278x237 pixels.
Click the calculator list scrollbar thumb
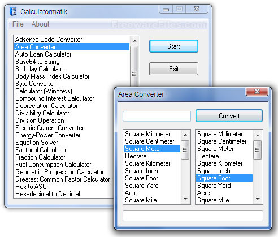click(134, 66)
